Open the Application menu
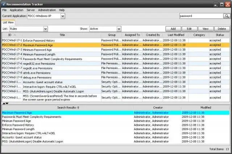Image resolution: width=232 pixels, height=154 pixels. (x=17, y=10)
